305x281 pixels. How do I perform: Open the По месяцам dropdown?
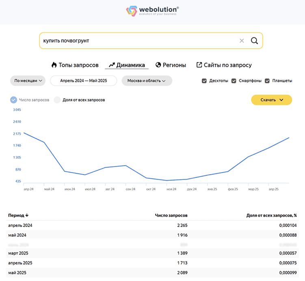click(x=28, y=81)
